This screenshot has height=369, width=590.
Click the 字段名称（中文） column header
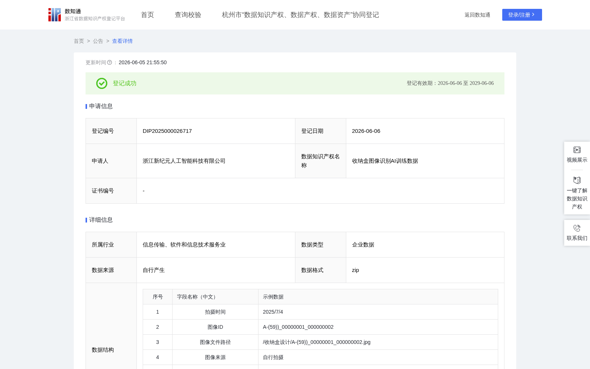215,297
